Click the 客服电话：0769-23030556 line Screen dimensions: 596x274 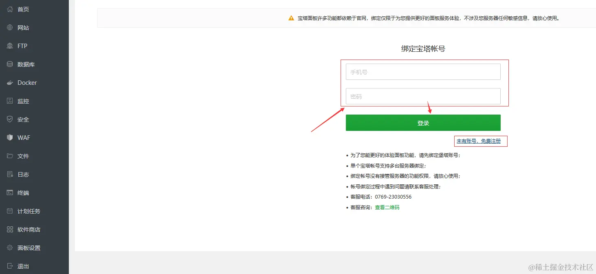pos(381,197)
